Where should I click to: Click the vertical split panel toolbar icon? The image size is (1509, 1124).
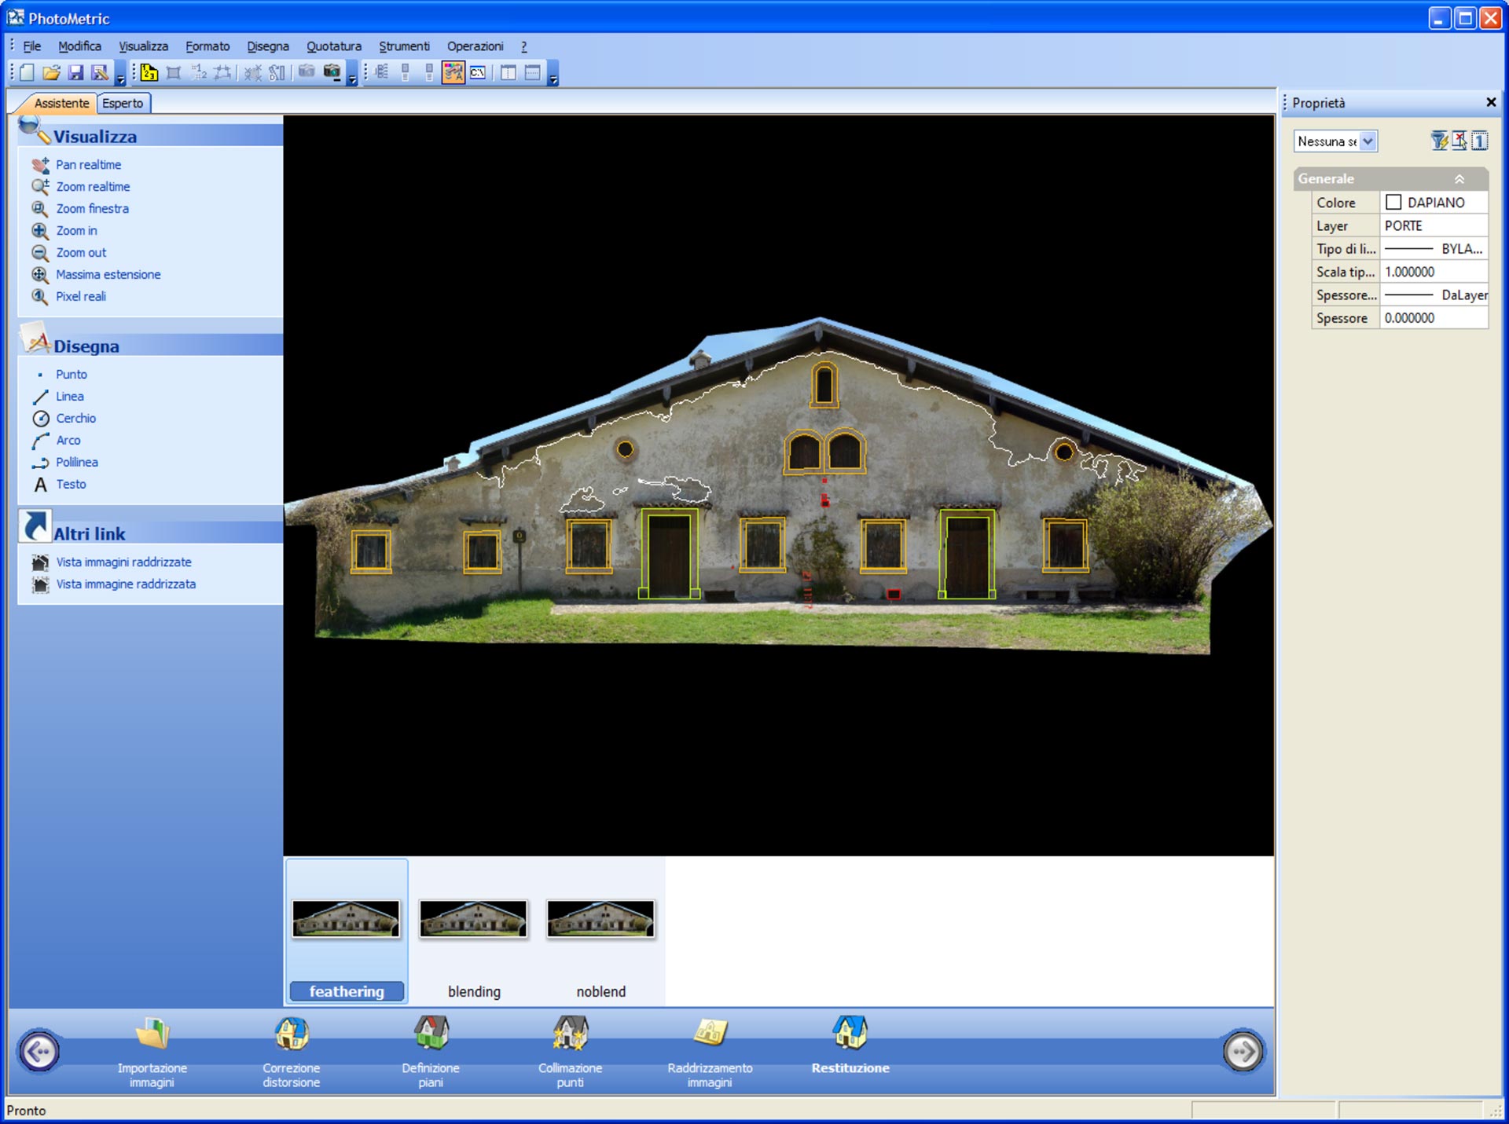pyautogui.click(x=509, y=72)
